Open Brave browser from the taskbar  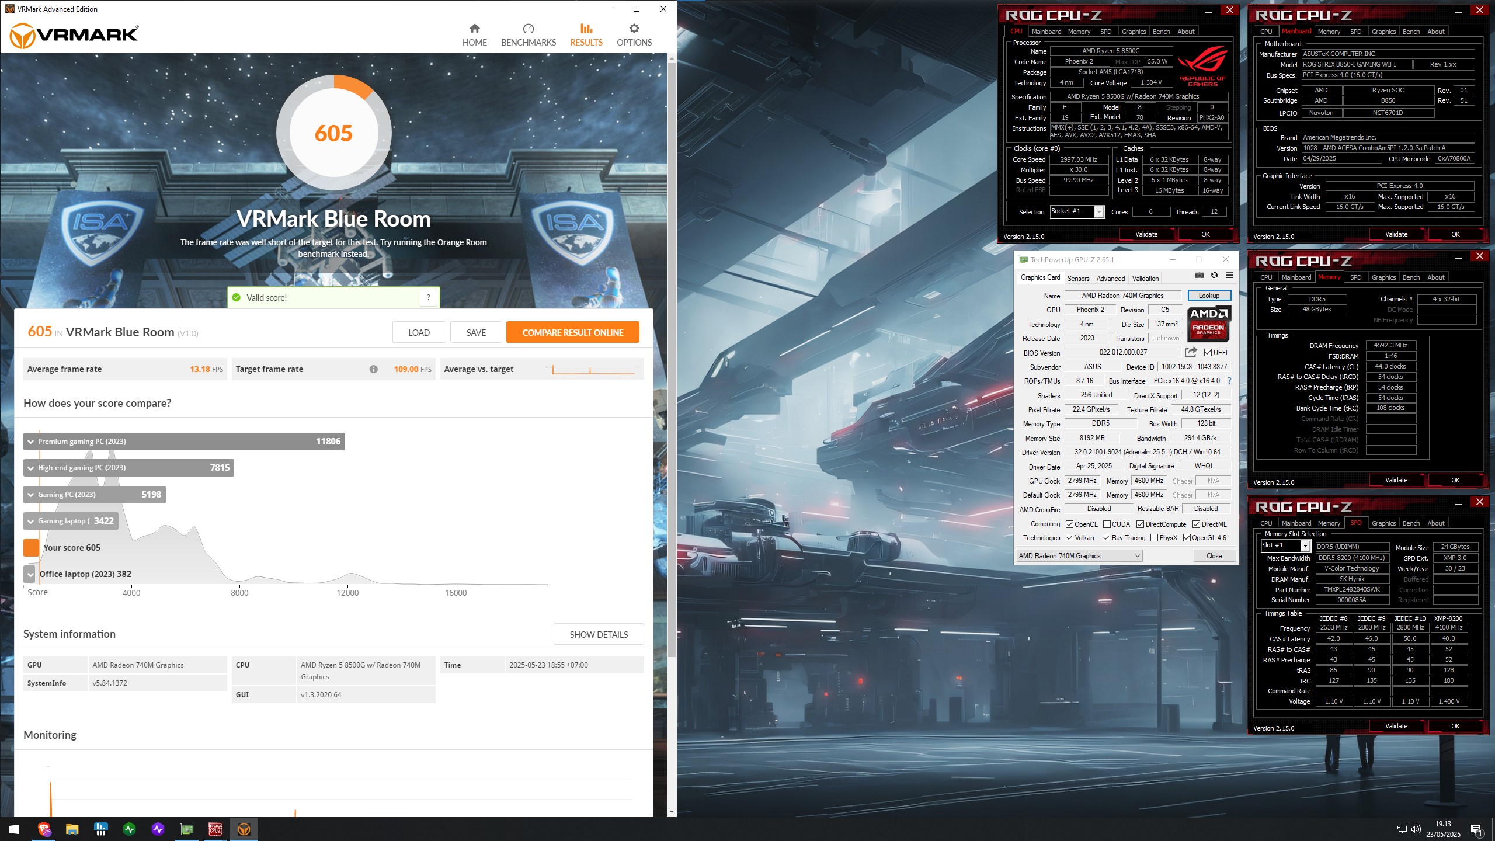44,829
